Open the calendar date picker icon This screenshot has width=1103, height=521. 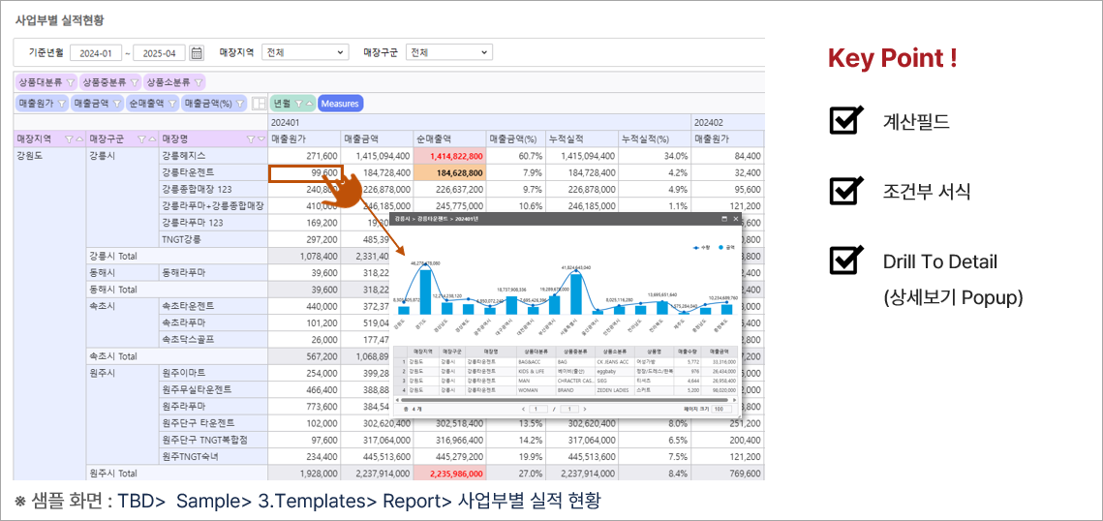pyautogui.click(x=197, y=52)
